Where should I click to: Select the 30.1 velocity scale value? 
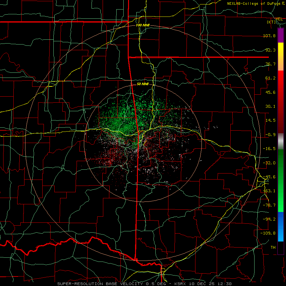tap(270, 106)
